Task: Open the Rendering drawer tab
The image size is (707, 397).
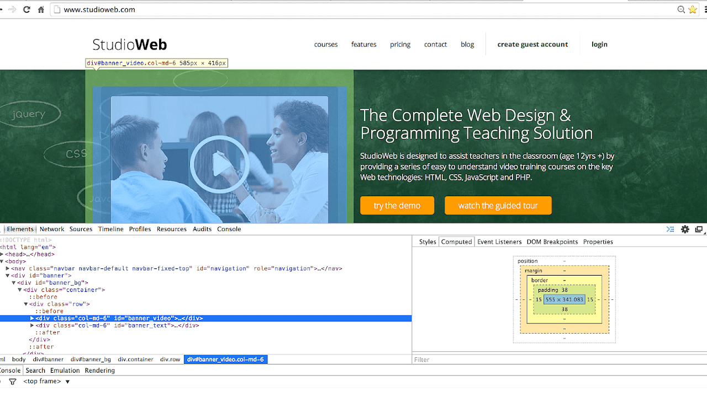Action: 100,371
